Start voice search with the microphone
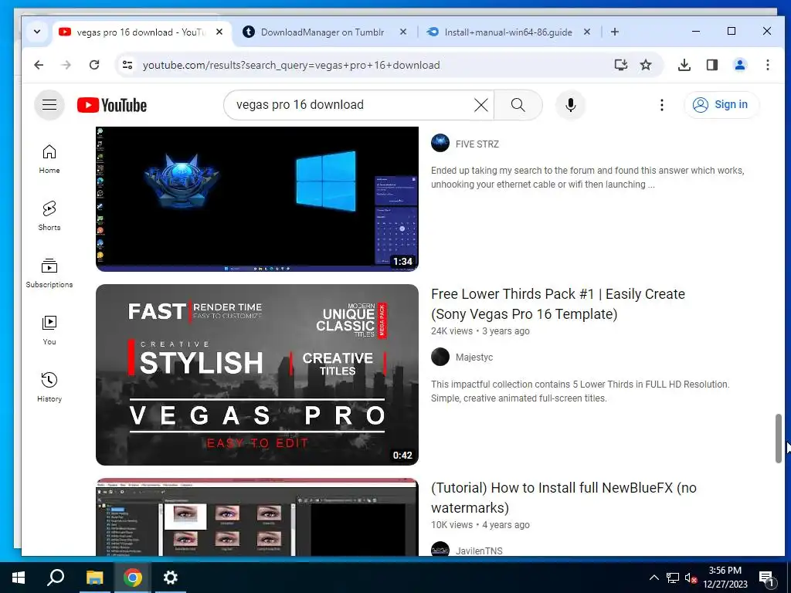Screen dimensions: 791x593 click(x=571, y=105)
